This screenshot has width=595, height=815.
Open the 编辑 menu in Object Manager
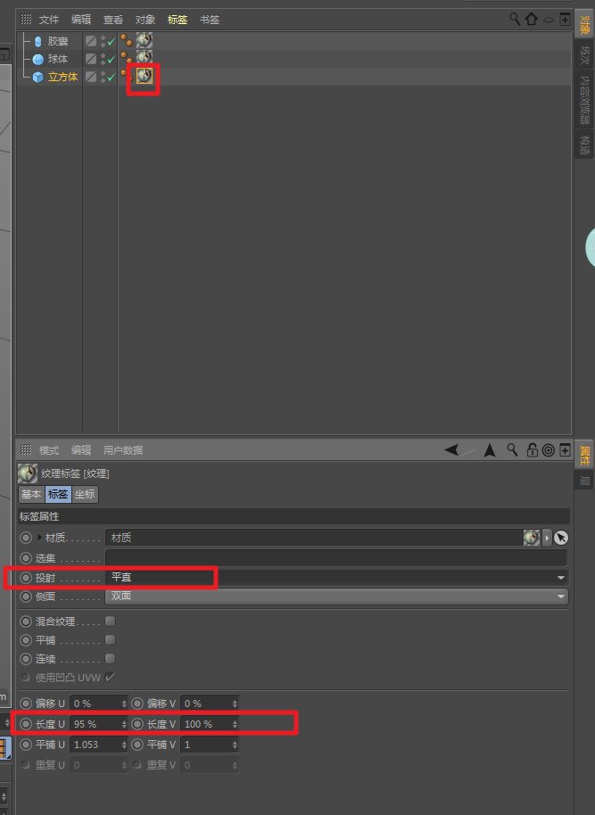(81, 20)
